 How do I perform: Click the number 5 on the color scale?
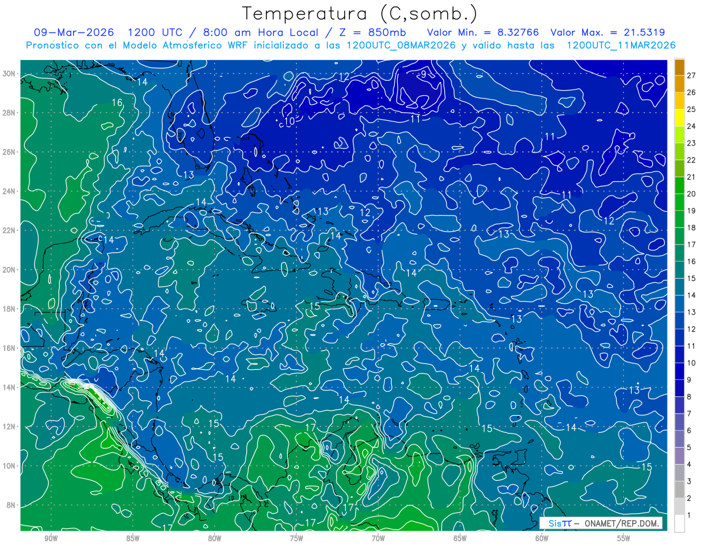click(690, 448)
